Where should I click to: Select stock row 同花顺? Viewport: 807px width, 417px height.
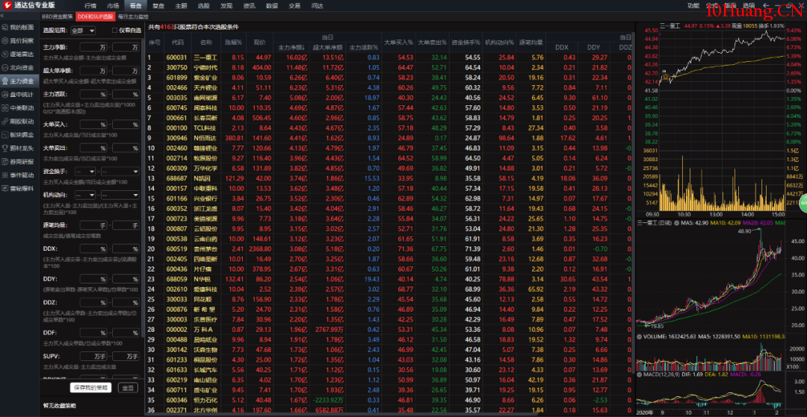pyautogui.click(x=389, y=299)
